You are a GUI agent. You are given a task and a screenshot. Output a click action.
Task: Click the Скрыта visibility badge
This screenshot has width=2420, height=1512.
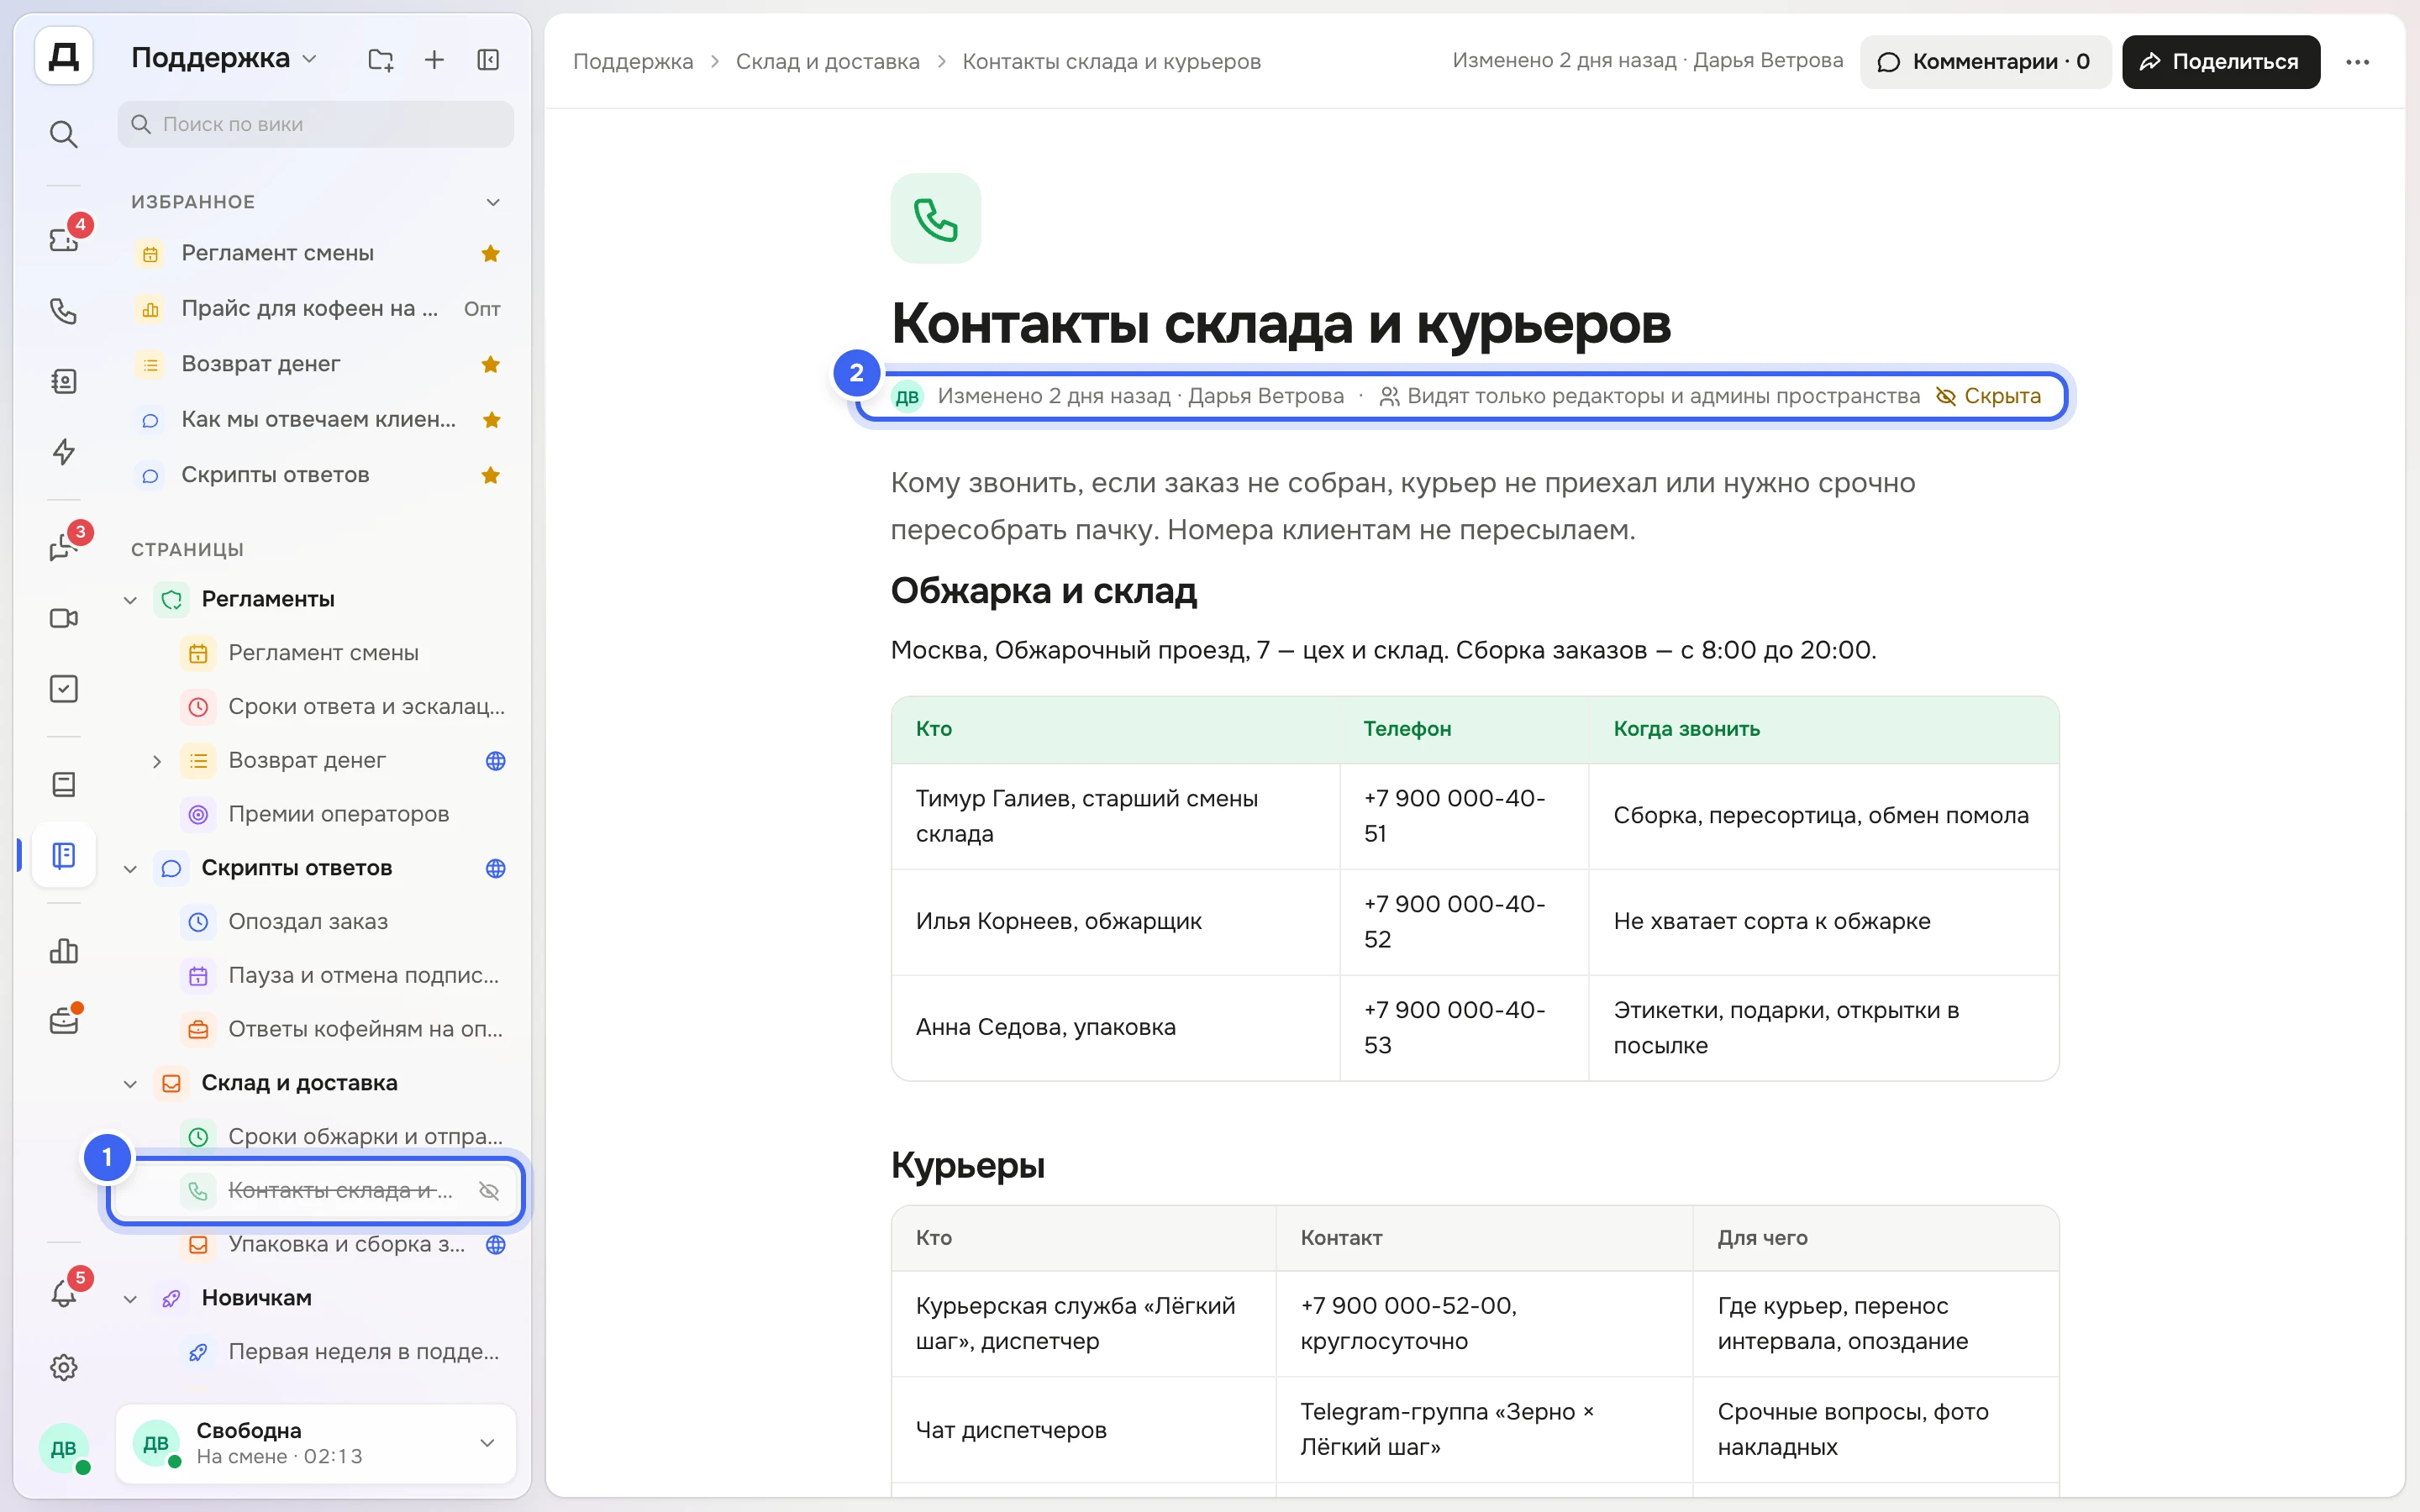coord(1988,396)
